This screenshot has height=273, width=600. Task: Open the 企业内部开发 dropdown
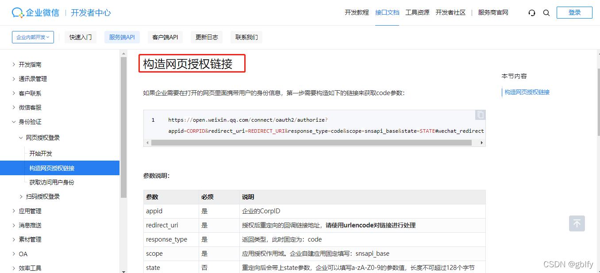click(x=33, y=37)
